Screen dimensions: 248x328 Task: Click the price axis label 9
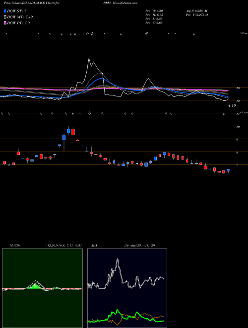237,140
